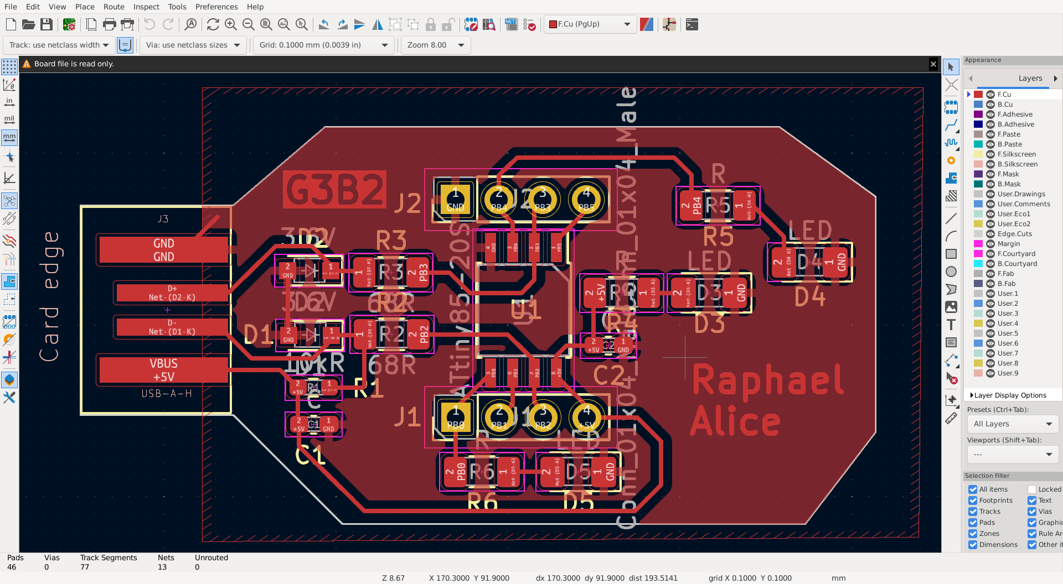Rotate selection counterclockwise icon
This screenshot has height=584, width=1063.
tap(324, 24)
